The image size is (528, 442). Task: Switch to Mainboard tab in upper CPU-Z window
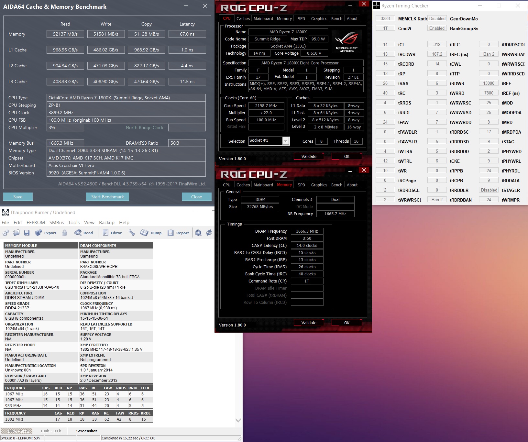coord(263,18)
